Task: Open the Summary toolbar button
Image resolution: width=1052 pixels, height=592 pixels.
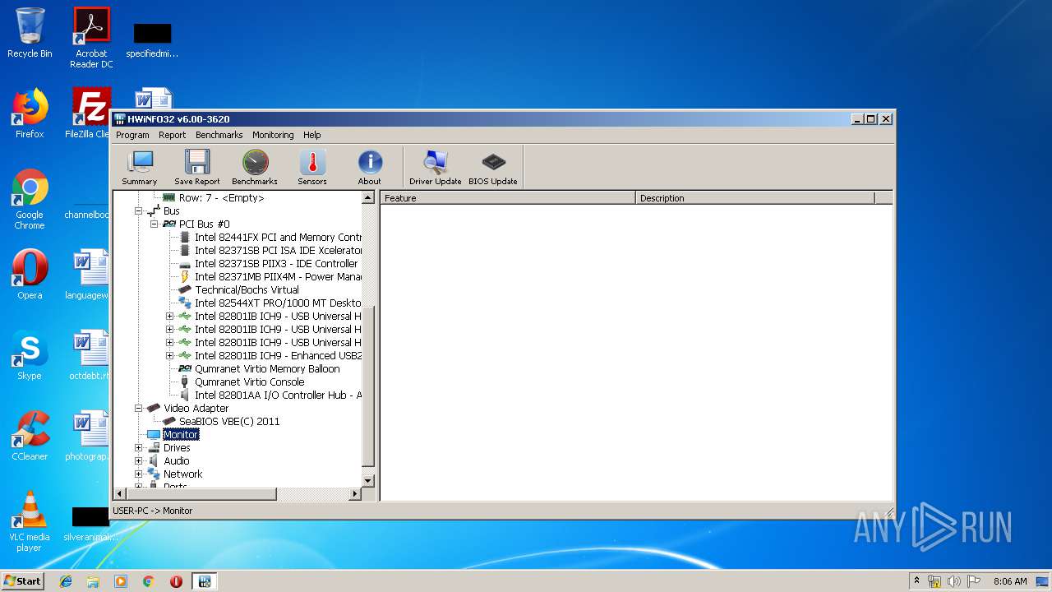Action: tap(140, 168)
